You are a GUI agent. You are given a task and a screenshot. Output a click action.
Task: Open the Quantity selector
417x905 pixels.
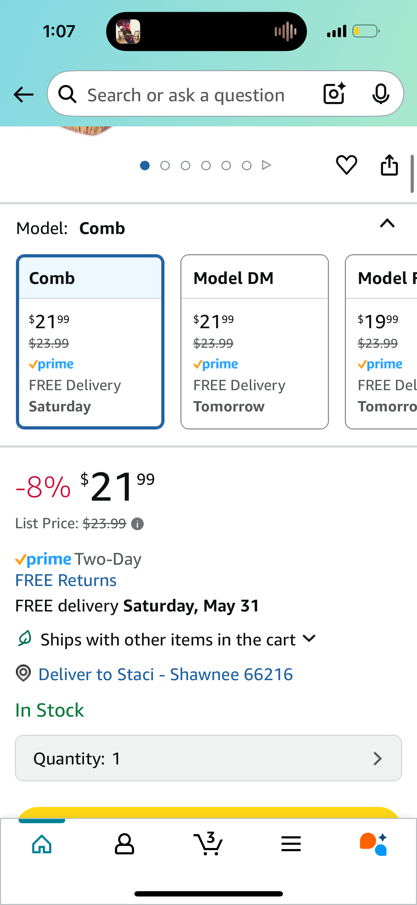(208, 758)
